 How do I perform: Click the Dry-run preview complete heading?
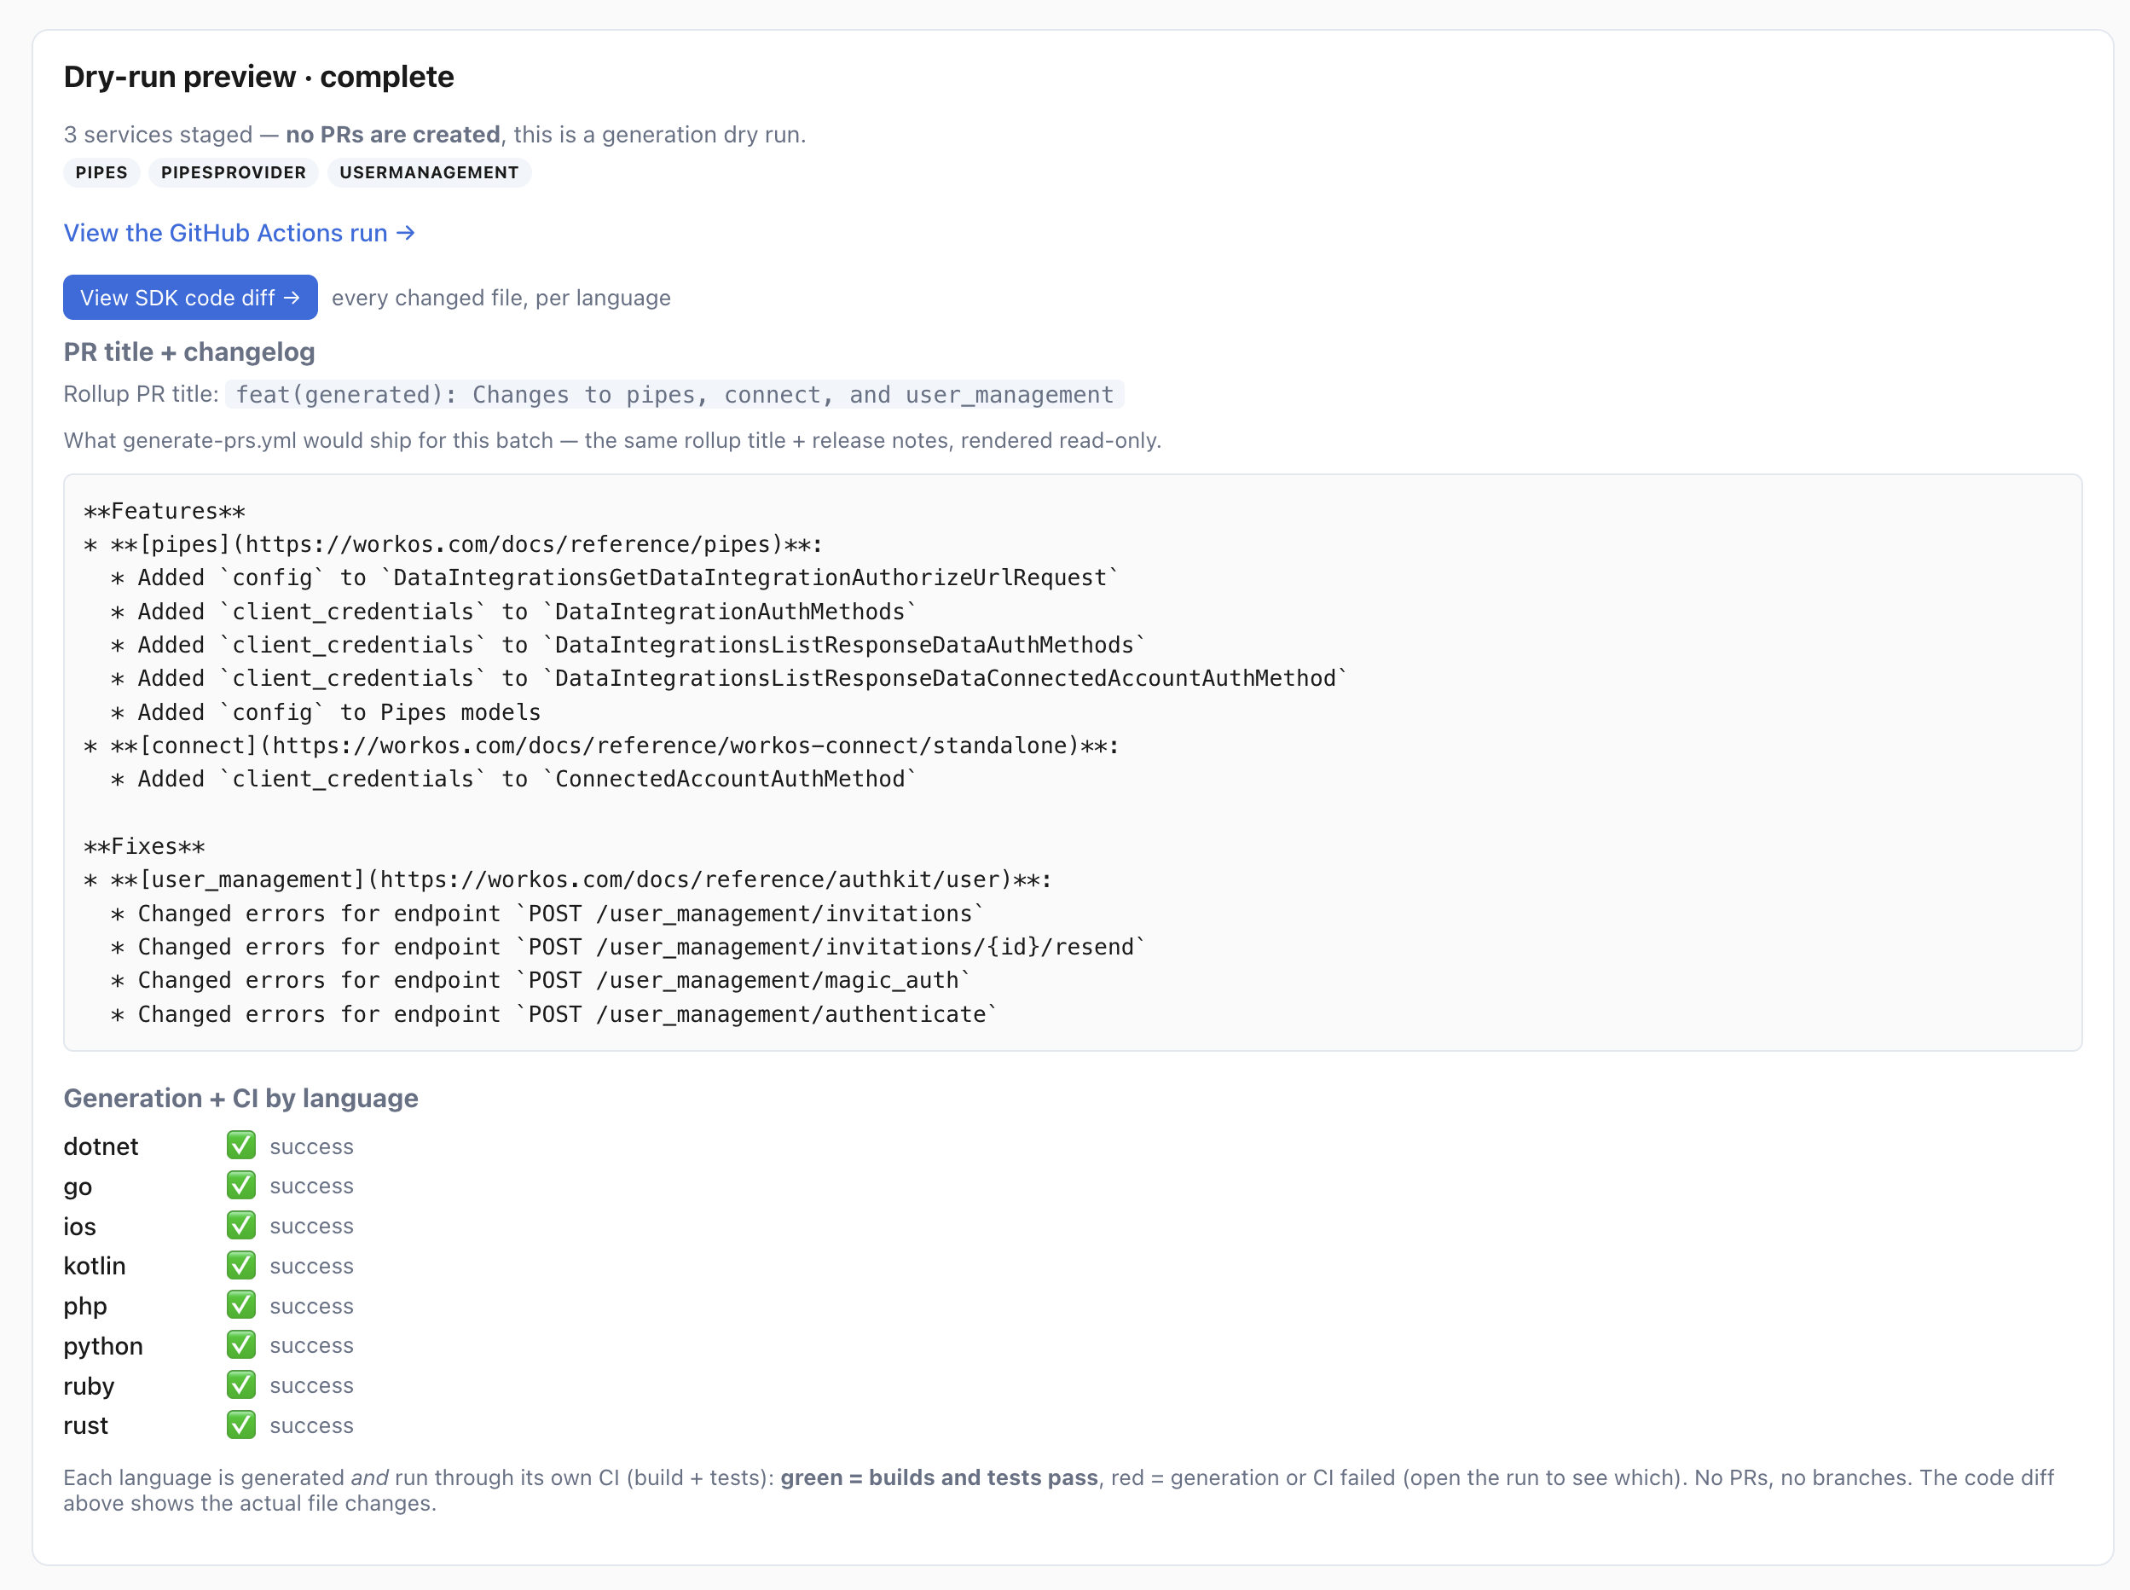[x=259, y=77]
